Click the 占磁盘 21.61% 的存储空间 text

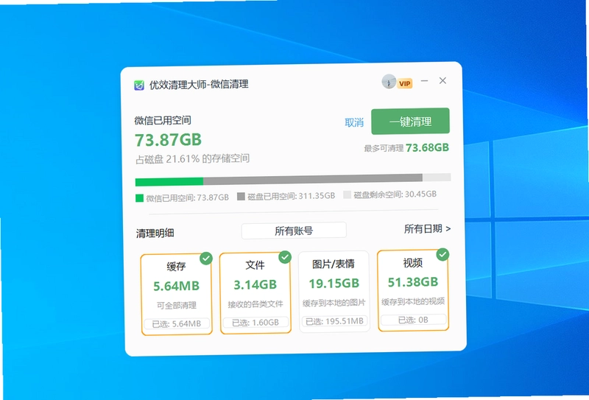click(192, 159)
